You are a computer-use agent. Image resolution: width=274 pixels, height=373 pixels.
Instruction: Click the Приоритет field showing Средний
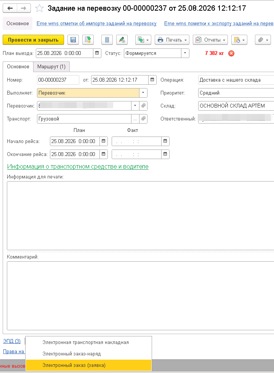tap(236, 93)
